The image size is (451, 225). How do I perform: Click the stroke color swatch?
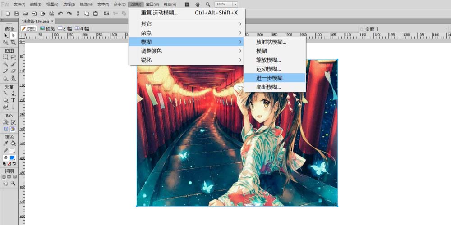tap(12, 151)
